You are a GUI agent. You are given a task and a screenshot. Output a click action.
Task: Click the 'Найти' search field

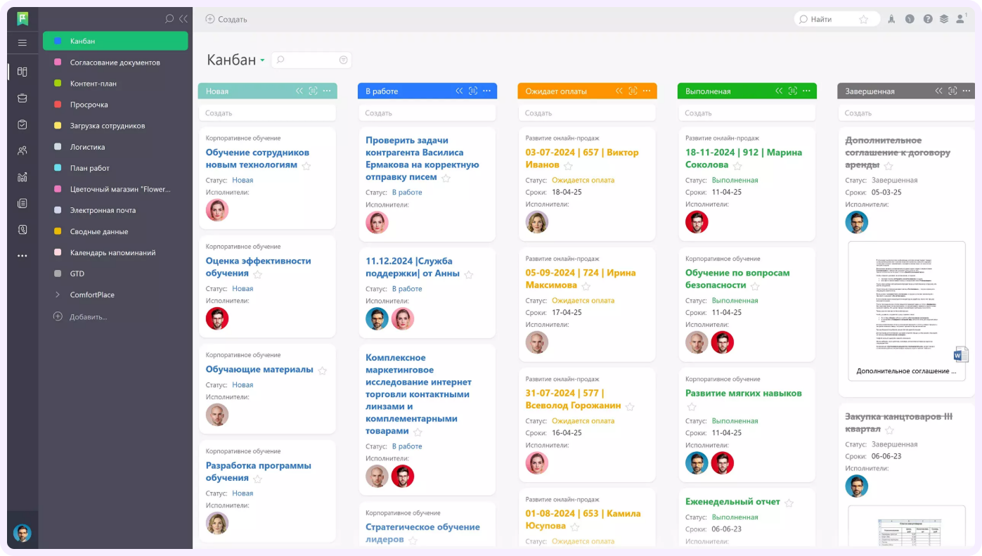click(833, 19)
